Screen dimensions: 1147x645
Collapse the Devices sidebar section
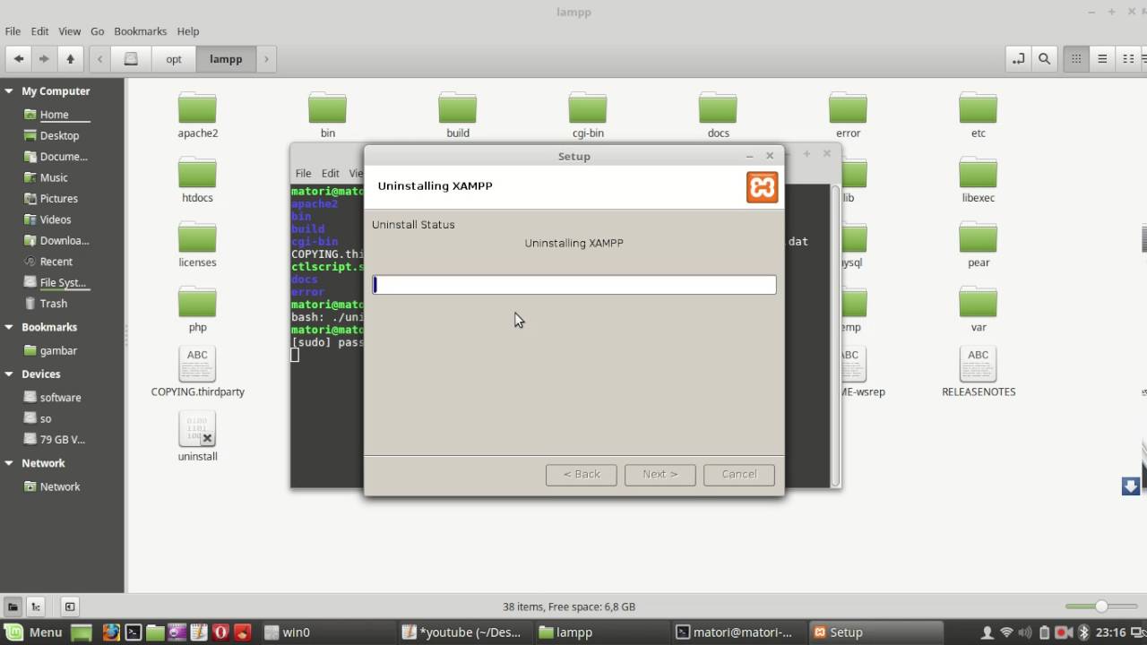pyautogui.click(x=9, y=374)
